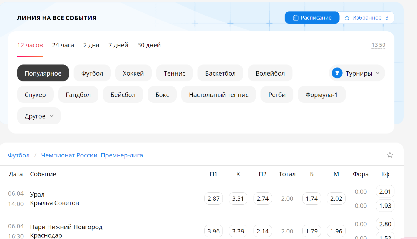Enable the Хоккей sport filter
The height and width of the screenshot is (239, 417).
(133, 73)
